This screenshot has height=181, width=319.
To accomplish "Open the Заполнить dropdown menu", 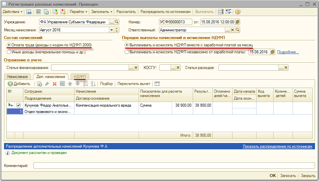I will pyautogui.click(x=102, y=12).
